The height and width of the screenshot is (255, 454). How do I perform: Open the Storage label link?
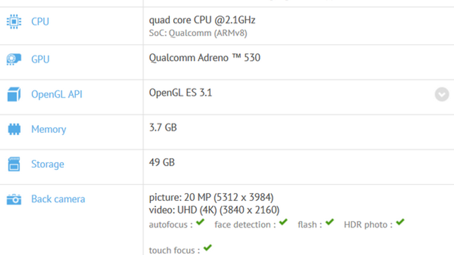point(48,164)
